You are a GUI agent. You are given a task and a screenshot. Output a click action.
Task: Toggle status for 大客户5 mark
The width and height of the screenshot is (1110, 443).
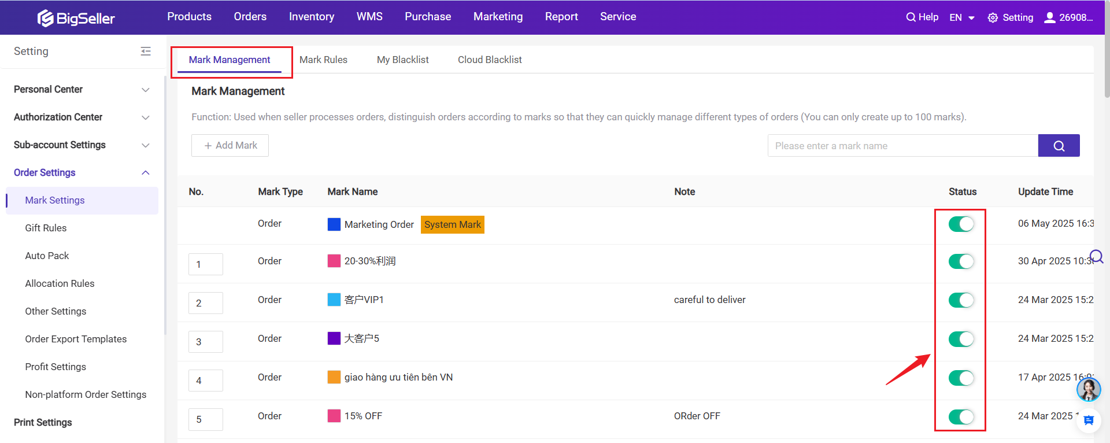[961, 339]
